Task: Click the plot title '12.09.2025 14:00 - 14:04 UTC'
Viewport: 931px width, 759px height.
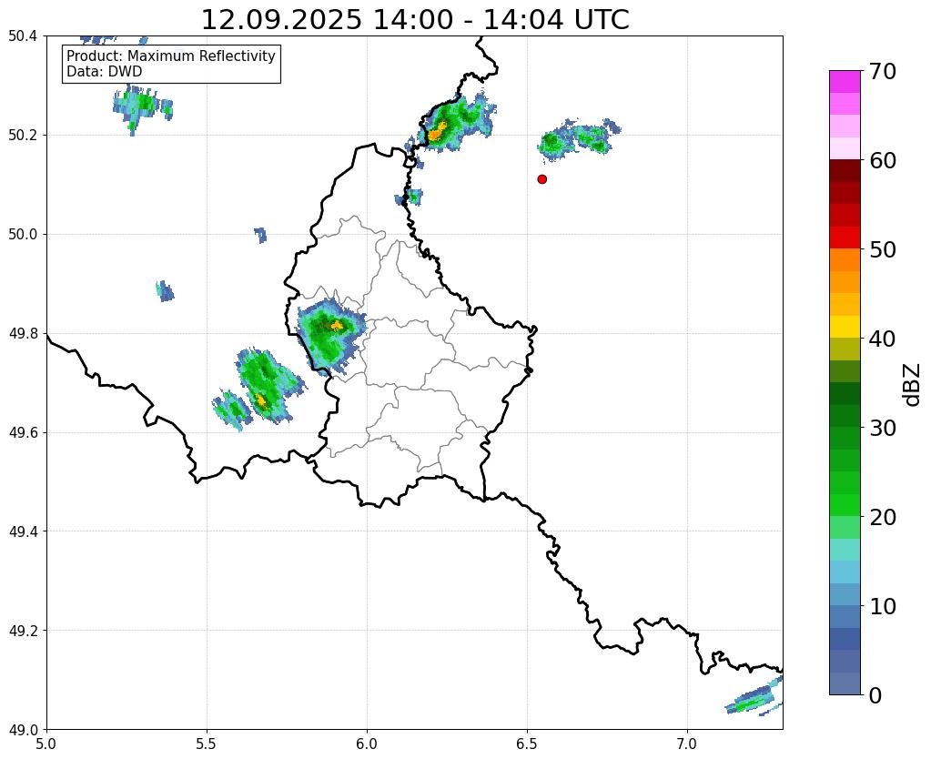Action: (415, 20)
